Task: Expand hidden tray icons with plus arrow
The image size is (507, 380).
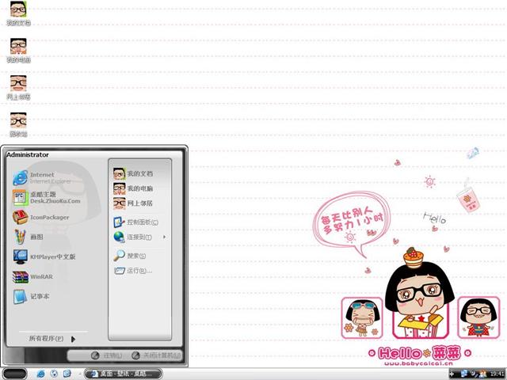Action: tap(452, 374)
